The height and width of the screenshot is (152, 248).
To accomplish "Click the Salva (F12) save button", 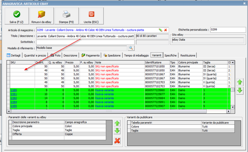I will pos(17,16).
